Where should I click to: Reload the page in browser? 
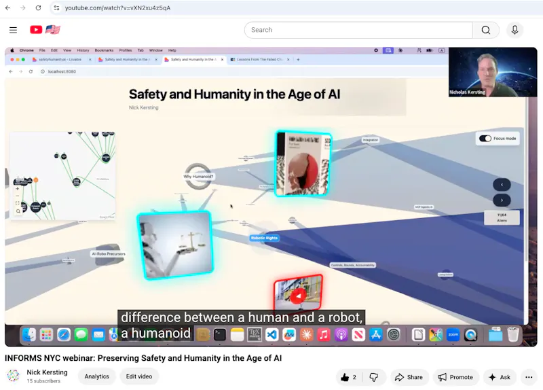38,7
